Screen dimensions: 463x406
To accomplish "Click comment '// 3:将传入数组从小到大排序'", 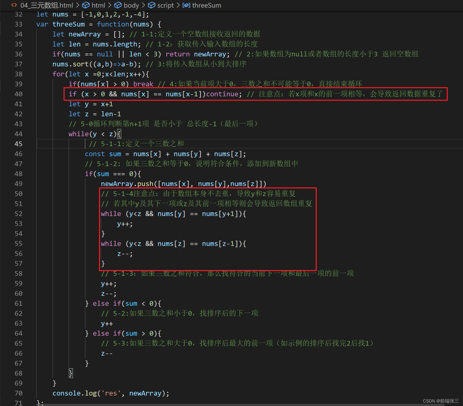I will click(196, 64).
